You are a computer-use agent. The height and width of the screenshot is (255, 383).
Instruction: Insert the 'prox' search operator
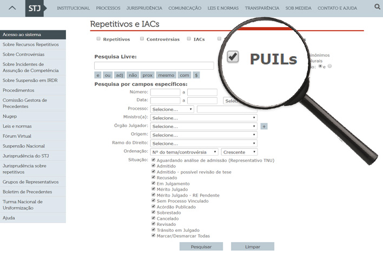[148, 75]
